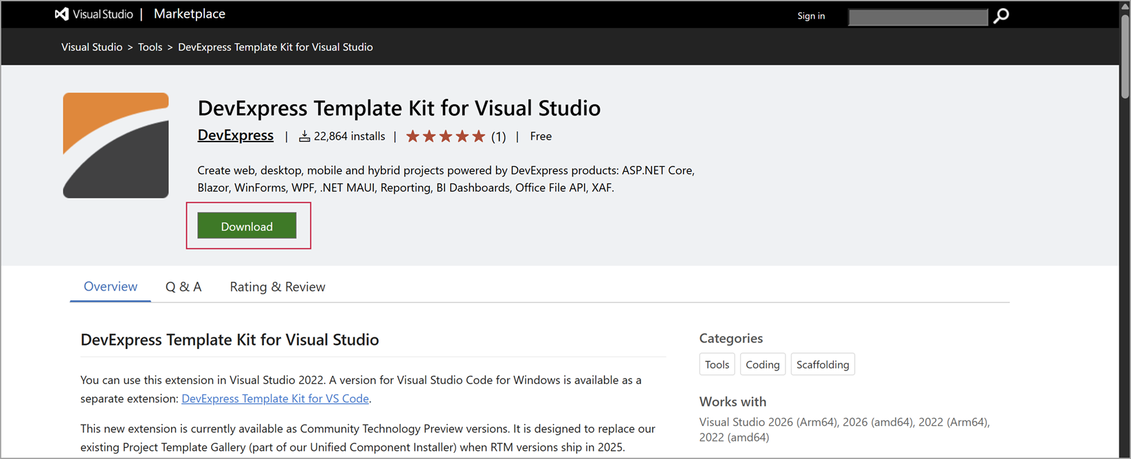Click the Tools category tag
Viewport: 1131px width, 459px height.
(x=717, y=364)
